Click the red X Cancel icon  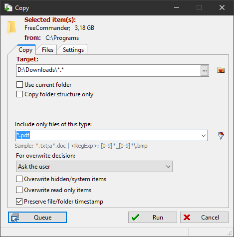pos(187,218)
